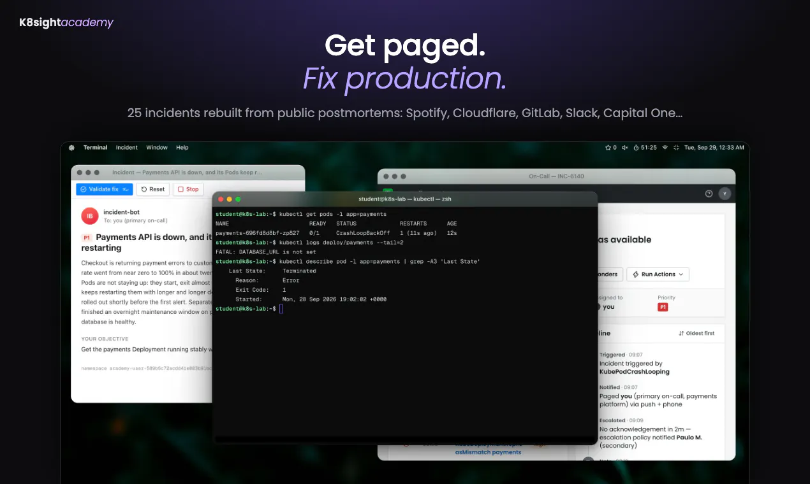Maximize the terminal with the green button

(x=239, y=199)
